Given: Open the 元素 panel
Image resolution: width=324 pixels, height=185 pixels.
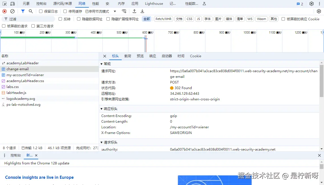Looking at the screenshot, I should pyautogui.click(x=26, y=3).
